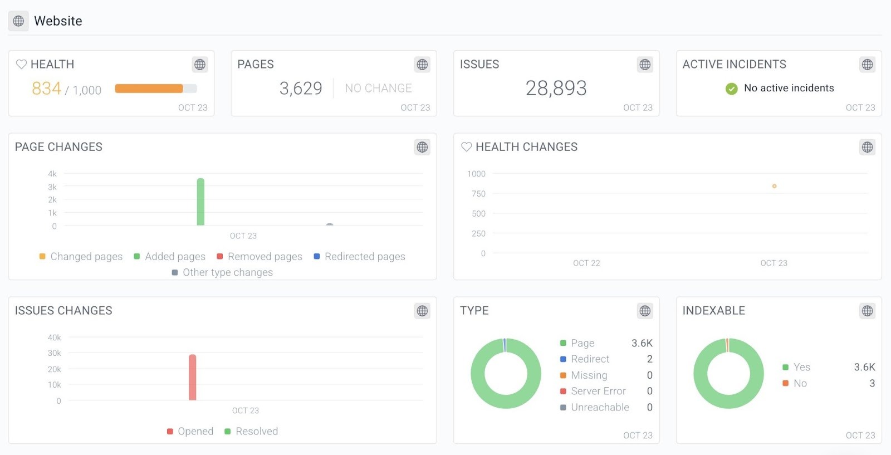This screenshot has height=455, width=891.
Task: Click the 28,893 issues count
Action: (556, 88)
